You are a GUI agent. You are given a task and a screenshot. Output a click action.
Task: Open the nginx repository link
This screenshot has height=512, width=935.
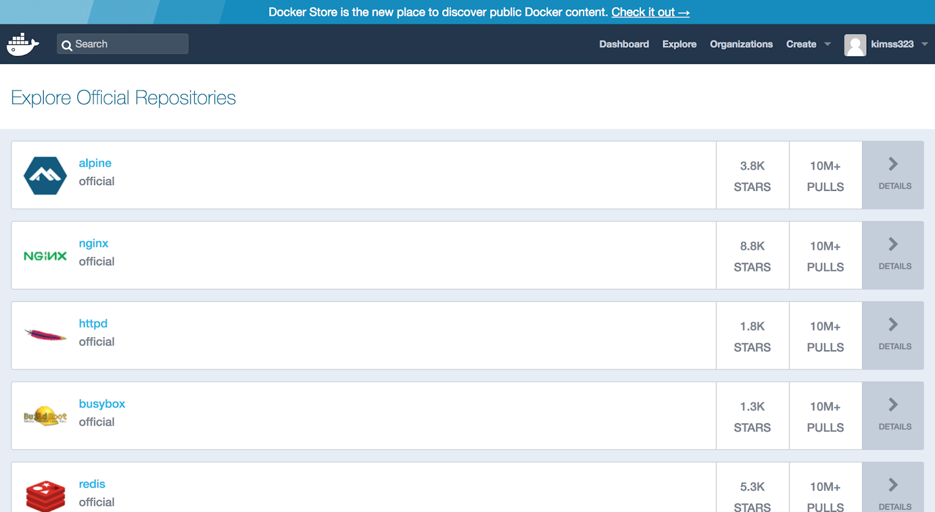pyautogui.click(x=93, y=243)
